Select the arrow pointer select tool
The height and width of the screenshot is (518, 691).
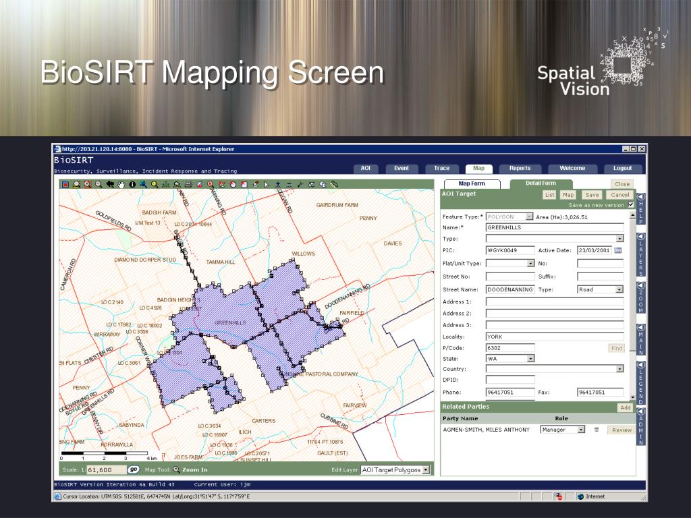click(267, 185)
